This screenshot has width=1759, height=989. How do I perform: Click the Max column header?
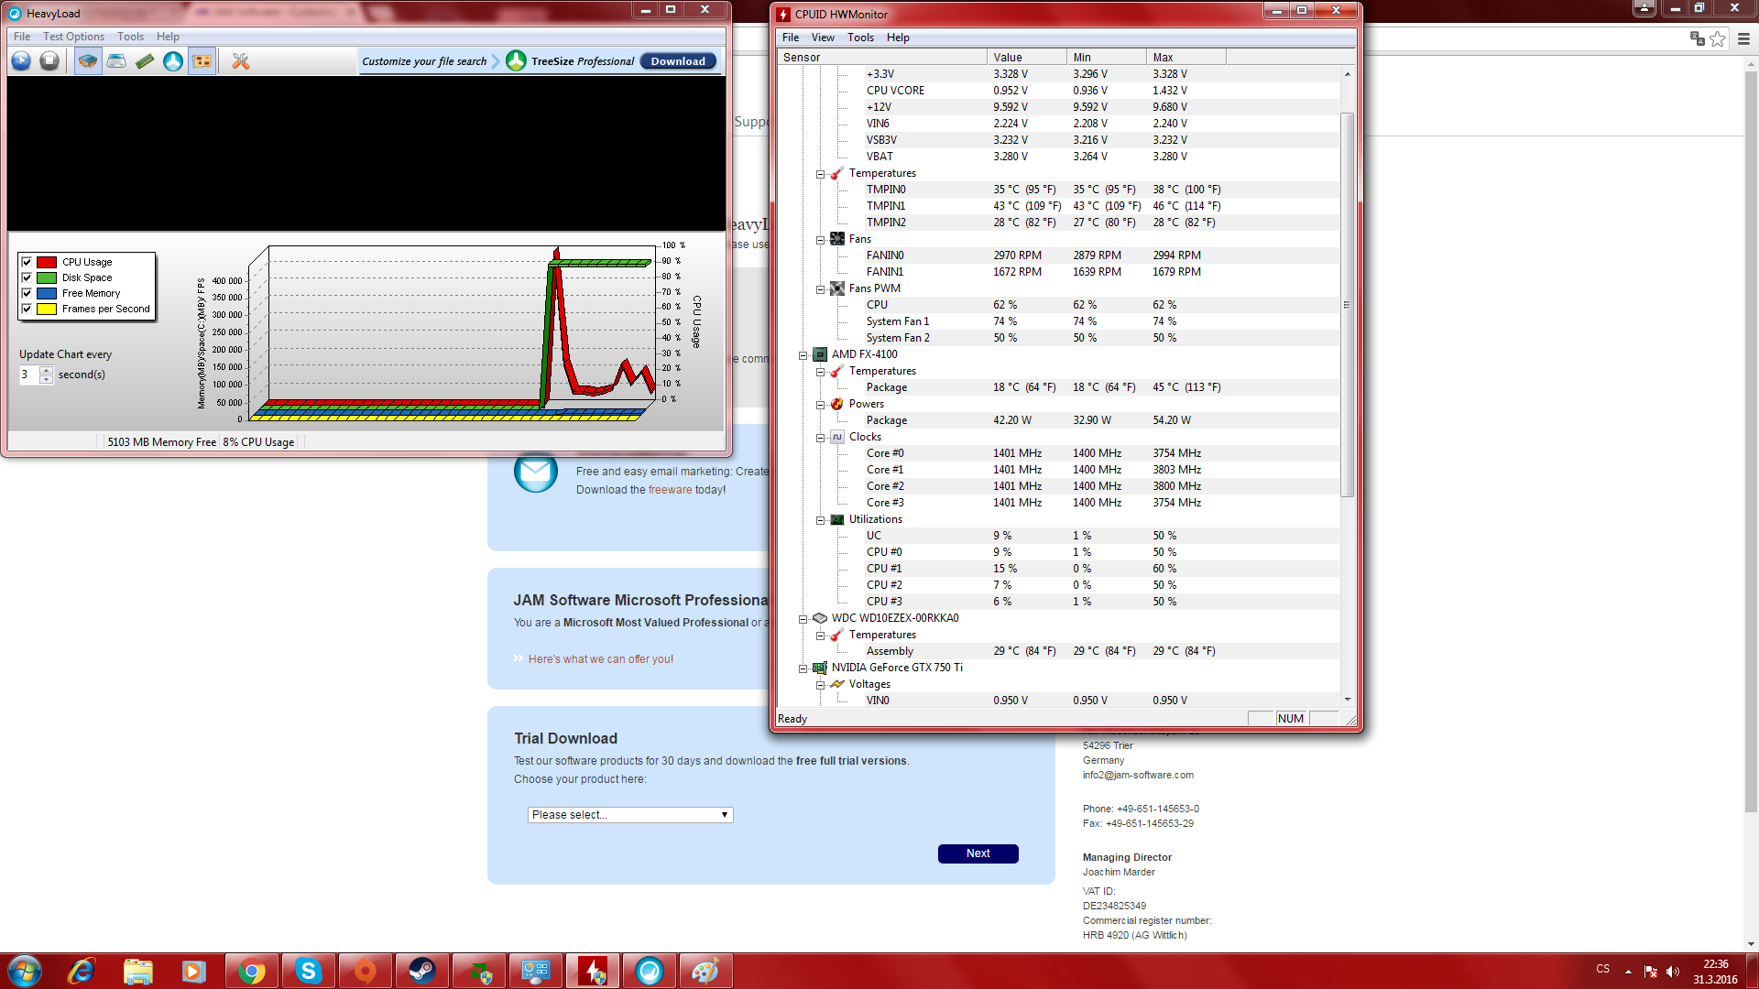point(1185,57)
